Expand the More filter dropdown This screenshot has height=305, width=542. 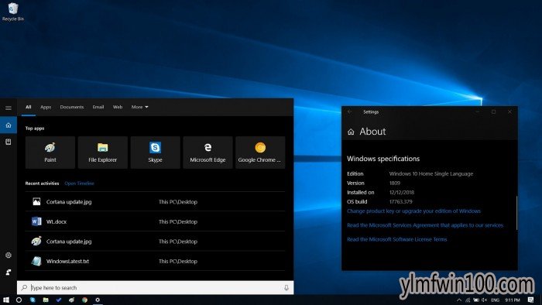139,107
